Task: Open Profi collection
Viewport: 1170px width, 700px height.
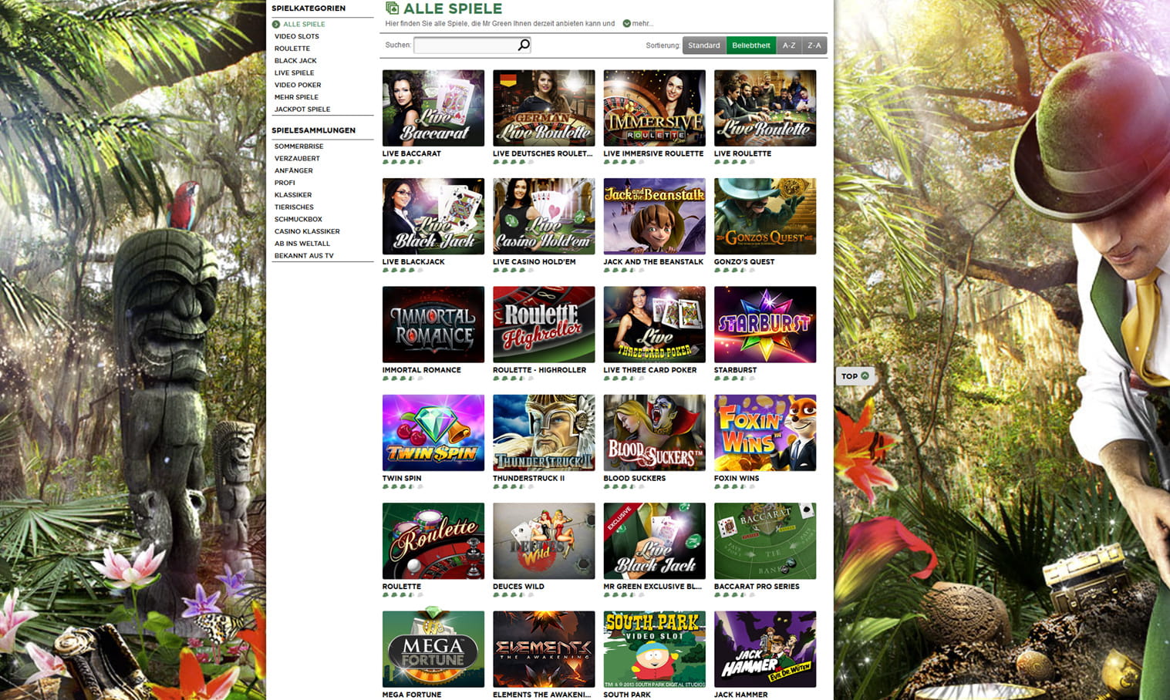Action: [x=285, y=183]
